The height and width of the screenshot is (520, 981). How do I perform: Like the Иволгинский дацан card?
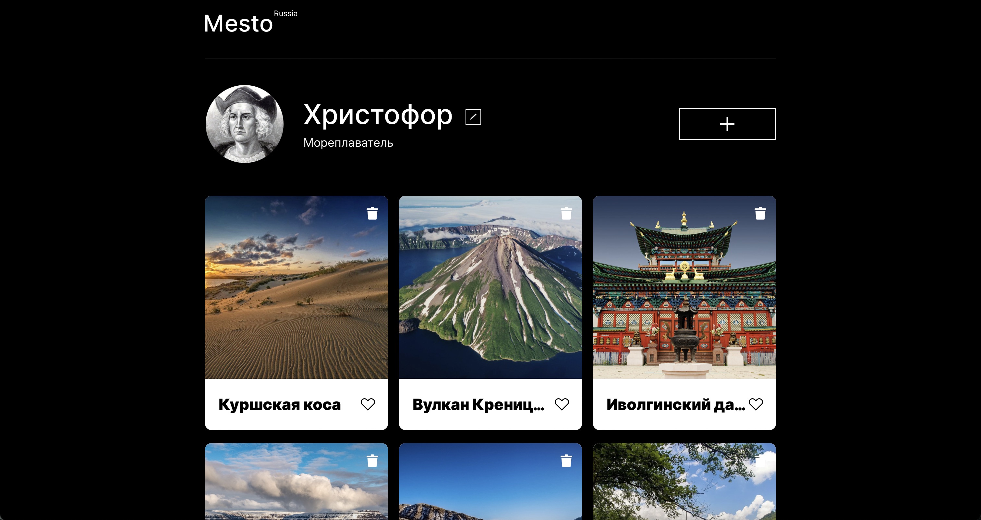coord(756,404)
